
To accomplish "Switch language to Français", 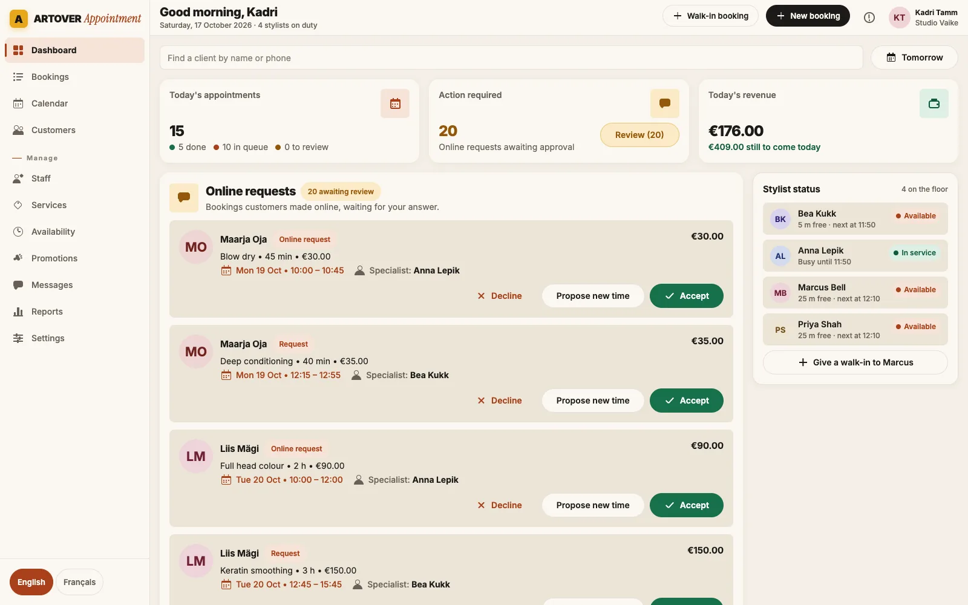I will click(80, 582).
